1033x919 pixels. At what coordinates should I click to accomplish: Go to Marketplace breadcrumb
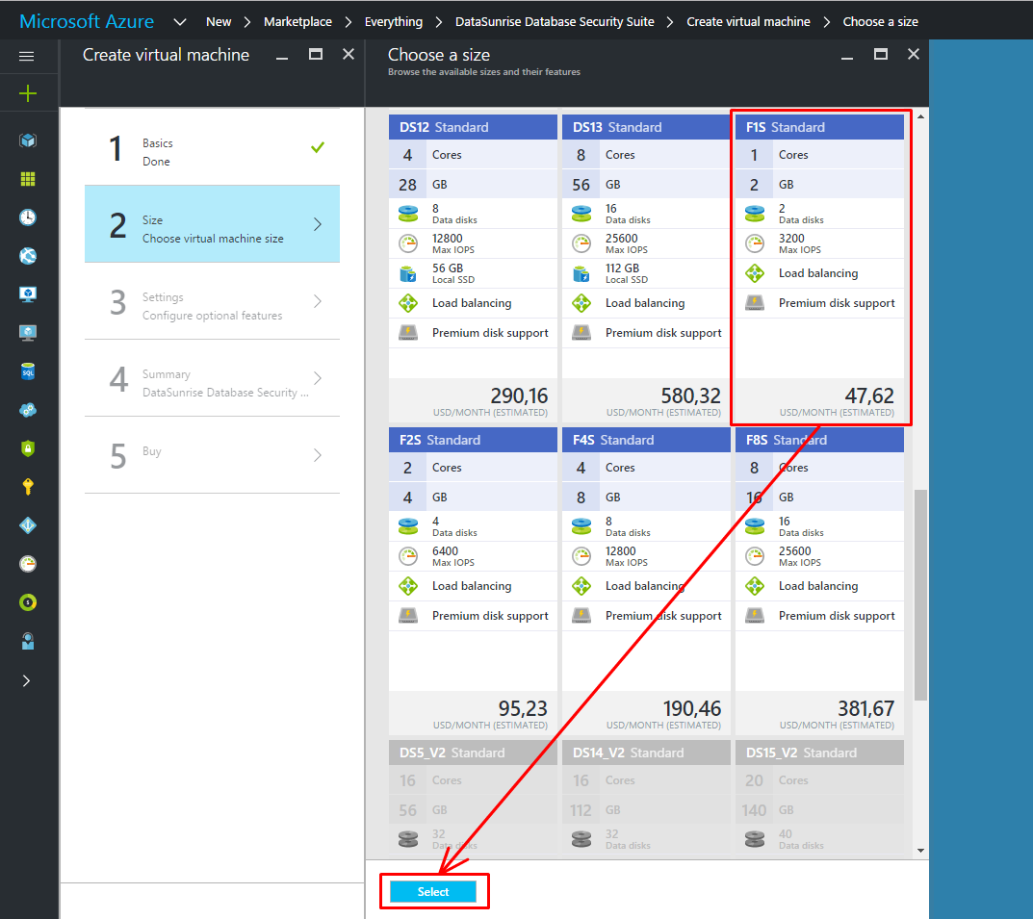(297, 22)
